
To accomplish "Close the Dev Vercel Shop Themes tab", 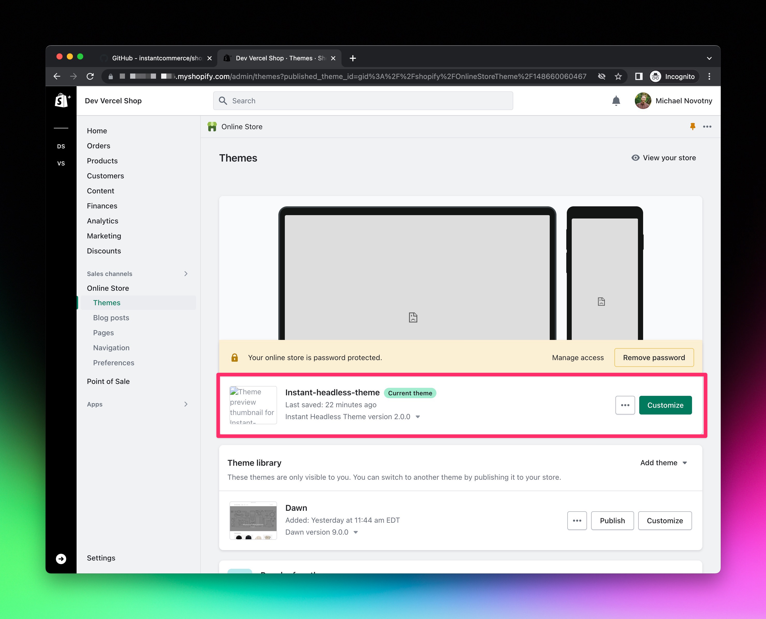I will coord(333,58).
